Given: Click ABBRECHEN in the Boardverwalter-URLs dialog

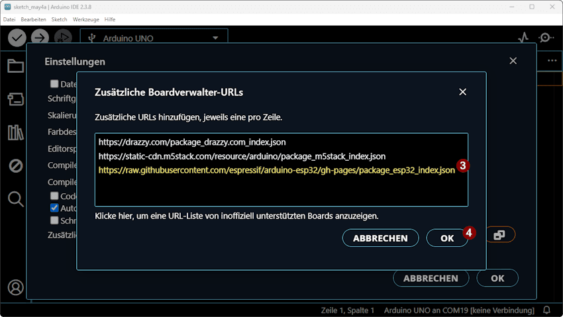Looking at the screenshot, I should point(380,238).
